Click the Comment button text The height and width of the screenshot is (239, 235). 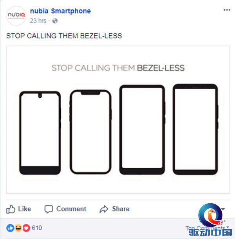click(71, 209)
